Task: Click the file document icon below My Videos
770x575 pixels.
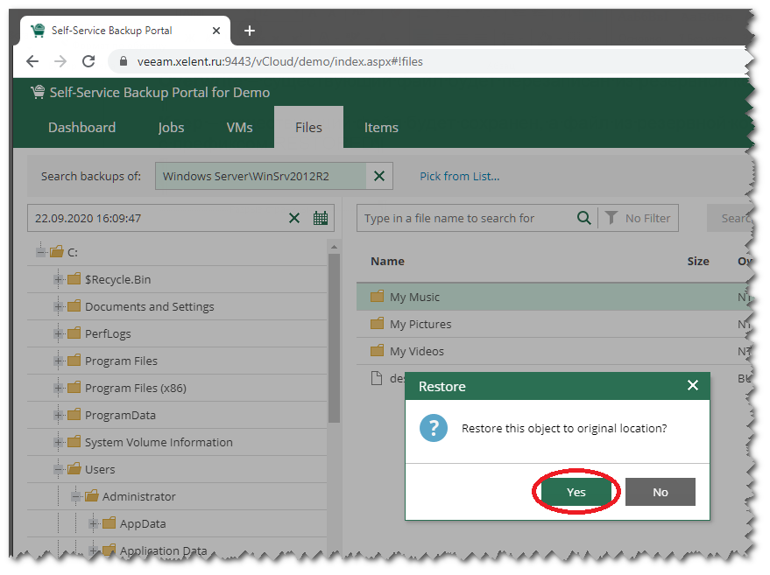Action: coord(377,378)
